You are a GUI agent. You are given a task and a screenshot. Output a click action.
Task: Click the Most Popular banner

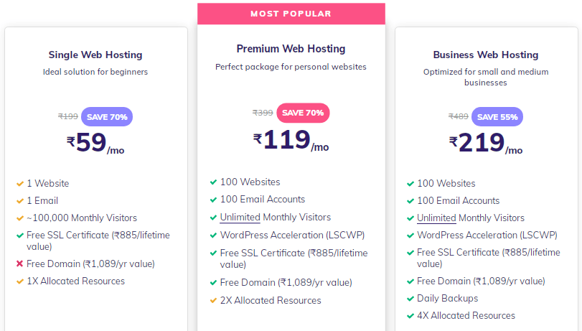pyautogui.click(x=291, y=14)
